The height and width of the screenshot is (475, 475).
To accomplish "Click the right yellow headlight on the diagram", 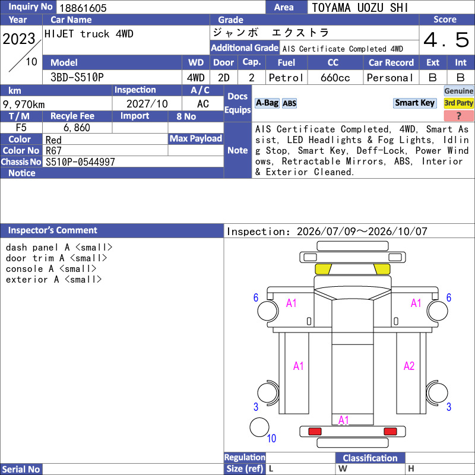I will tap(382, 269).
